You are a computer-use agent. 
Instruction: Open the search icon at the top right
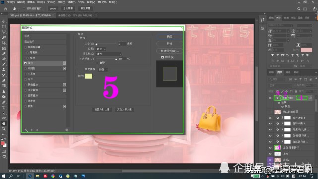pyautogui.click(x=299, y=9)
